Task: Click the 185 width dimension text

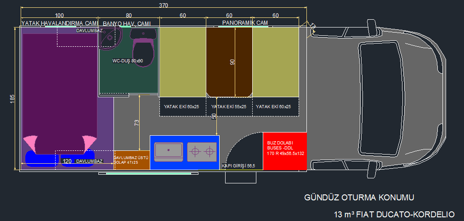Action: coord(12,99)
